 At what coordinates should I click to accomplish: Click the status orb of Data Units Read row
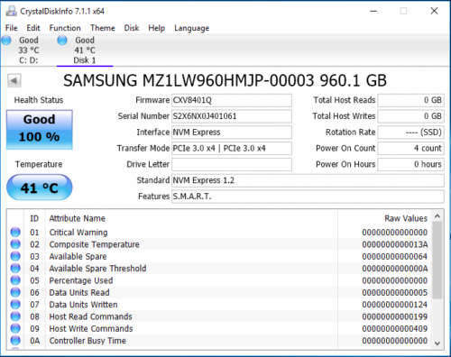click(15, 292)
